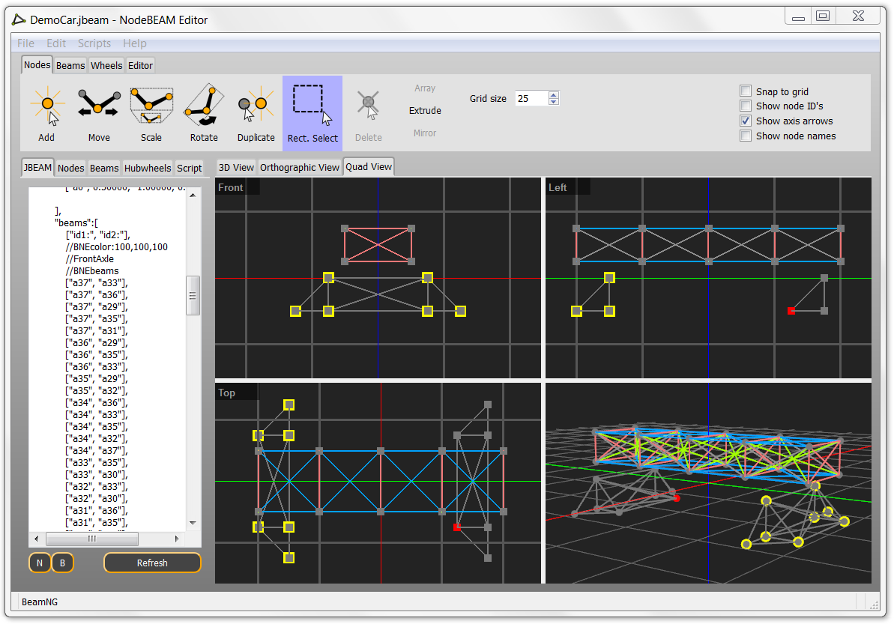Switch to 3D View tab
Screen dimensions: 894x624
click(x=236, y=168)
